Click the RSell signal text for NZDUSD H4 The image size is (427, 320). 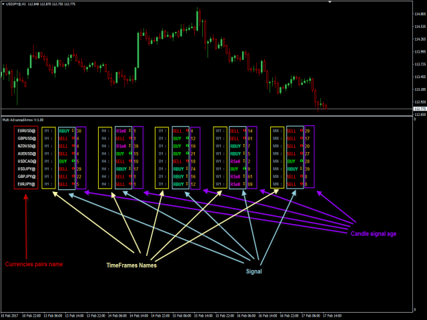(x=121, y=146)
